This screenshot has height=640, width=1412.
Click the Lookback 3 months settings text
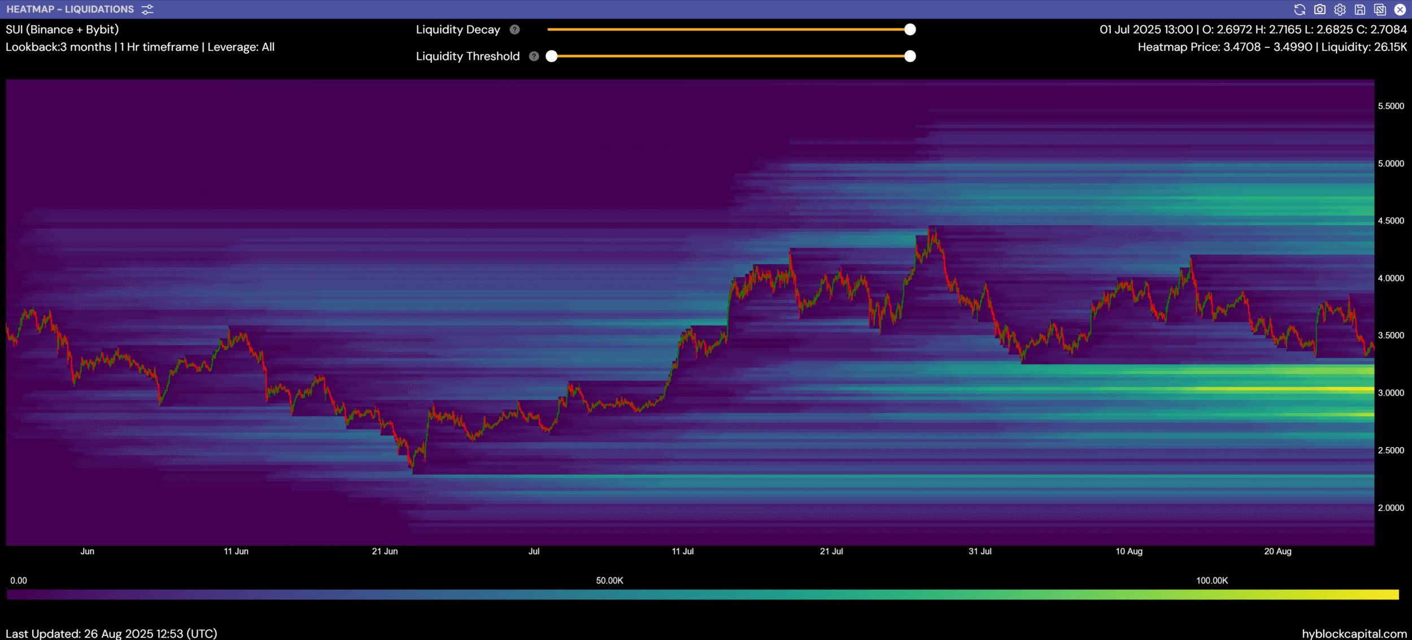140,47
